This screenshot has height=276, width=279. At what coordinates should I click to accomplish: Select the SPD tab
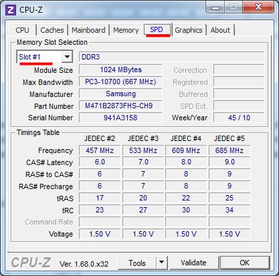(x=157, y=29)
